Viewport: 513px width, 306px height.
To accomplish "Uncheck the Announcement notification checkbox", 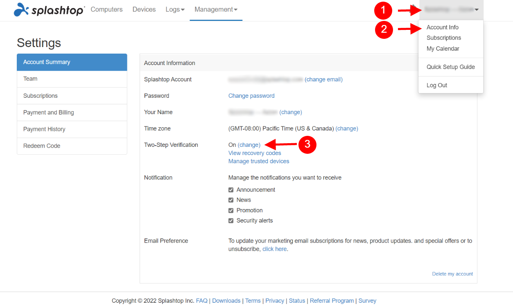I will [231, 190].
